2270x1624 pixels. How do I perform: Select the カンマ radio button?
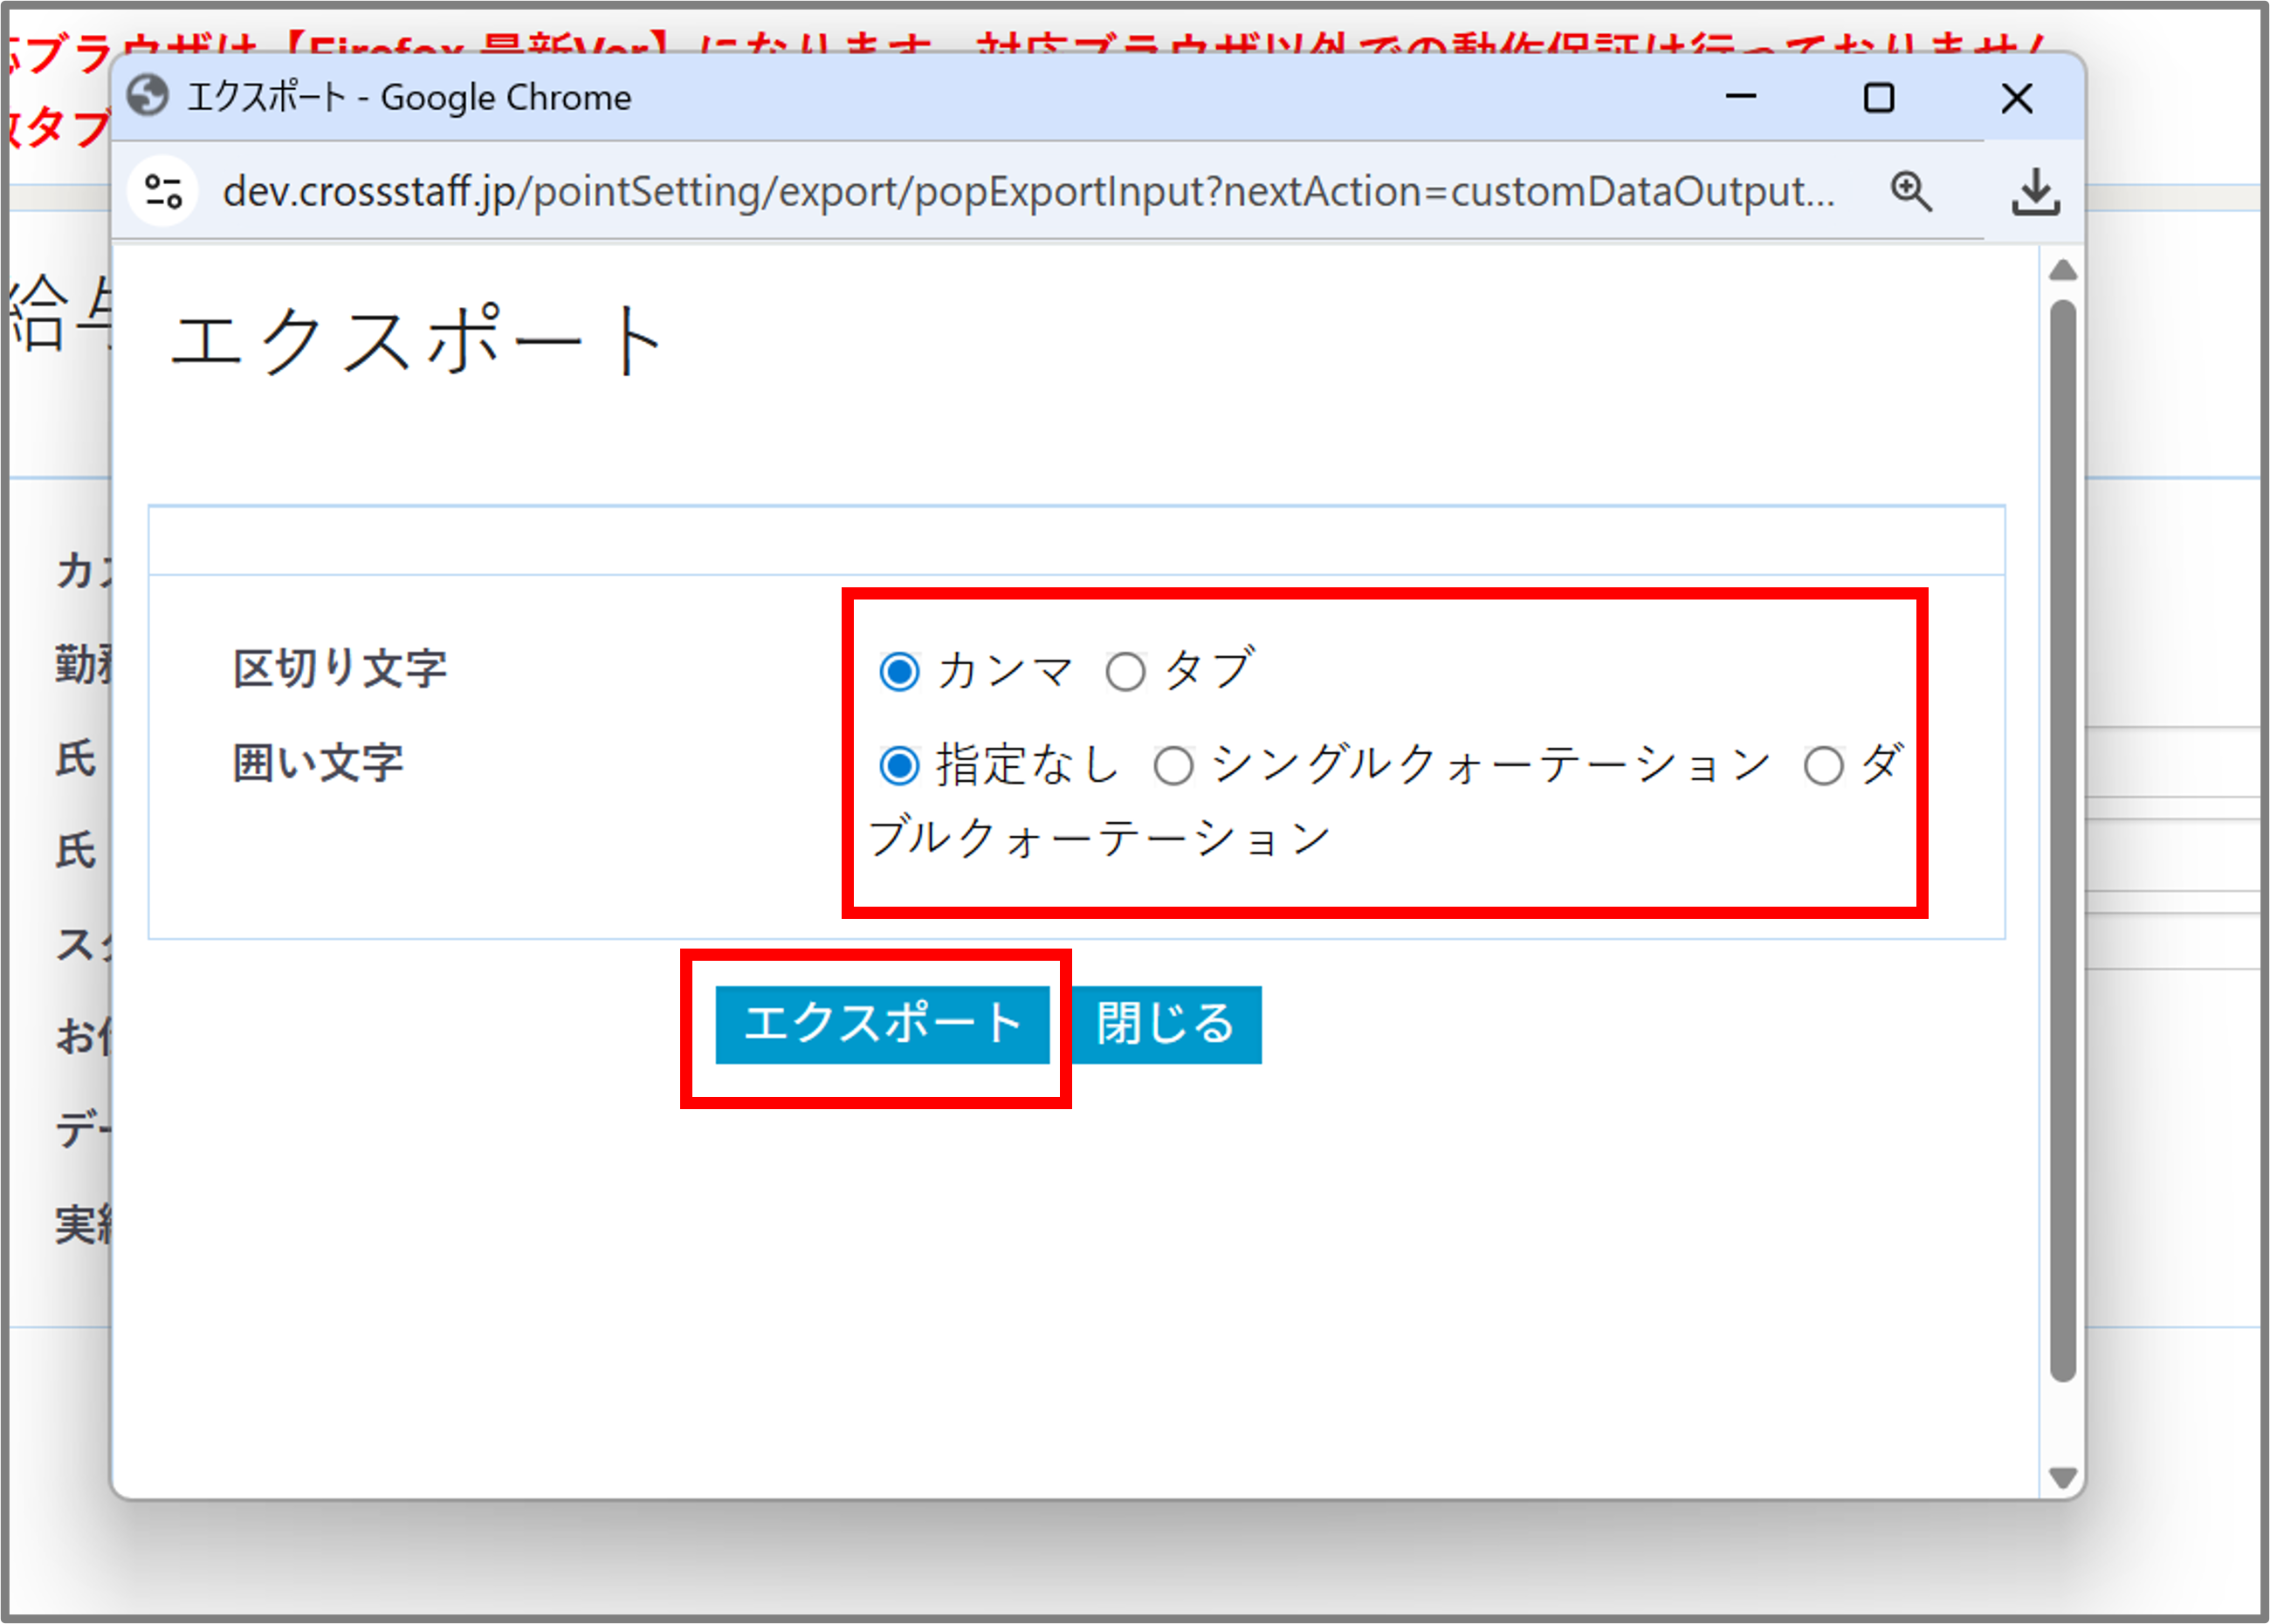tap(899, 672)
